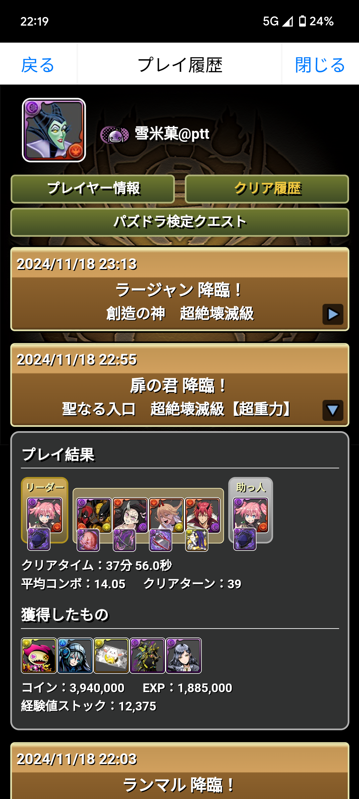Open the pink-hat skull drop reward icon
This screenshot has width=359, height=799.
[x=39, y=656]
